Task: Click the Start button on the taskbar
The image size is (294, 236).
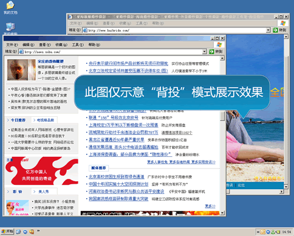Action: pos(7,231)
